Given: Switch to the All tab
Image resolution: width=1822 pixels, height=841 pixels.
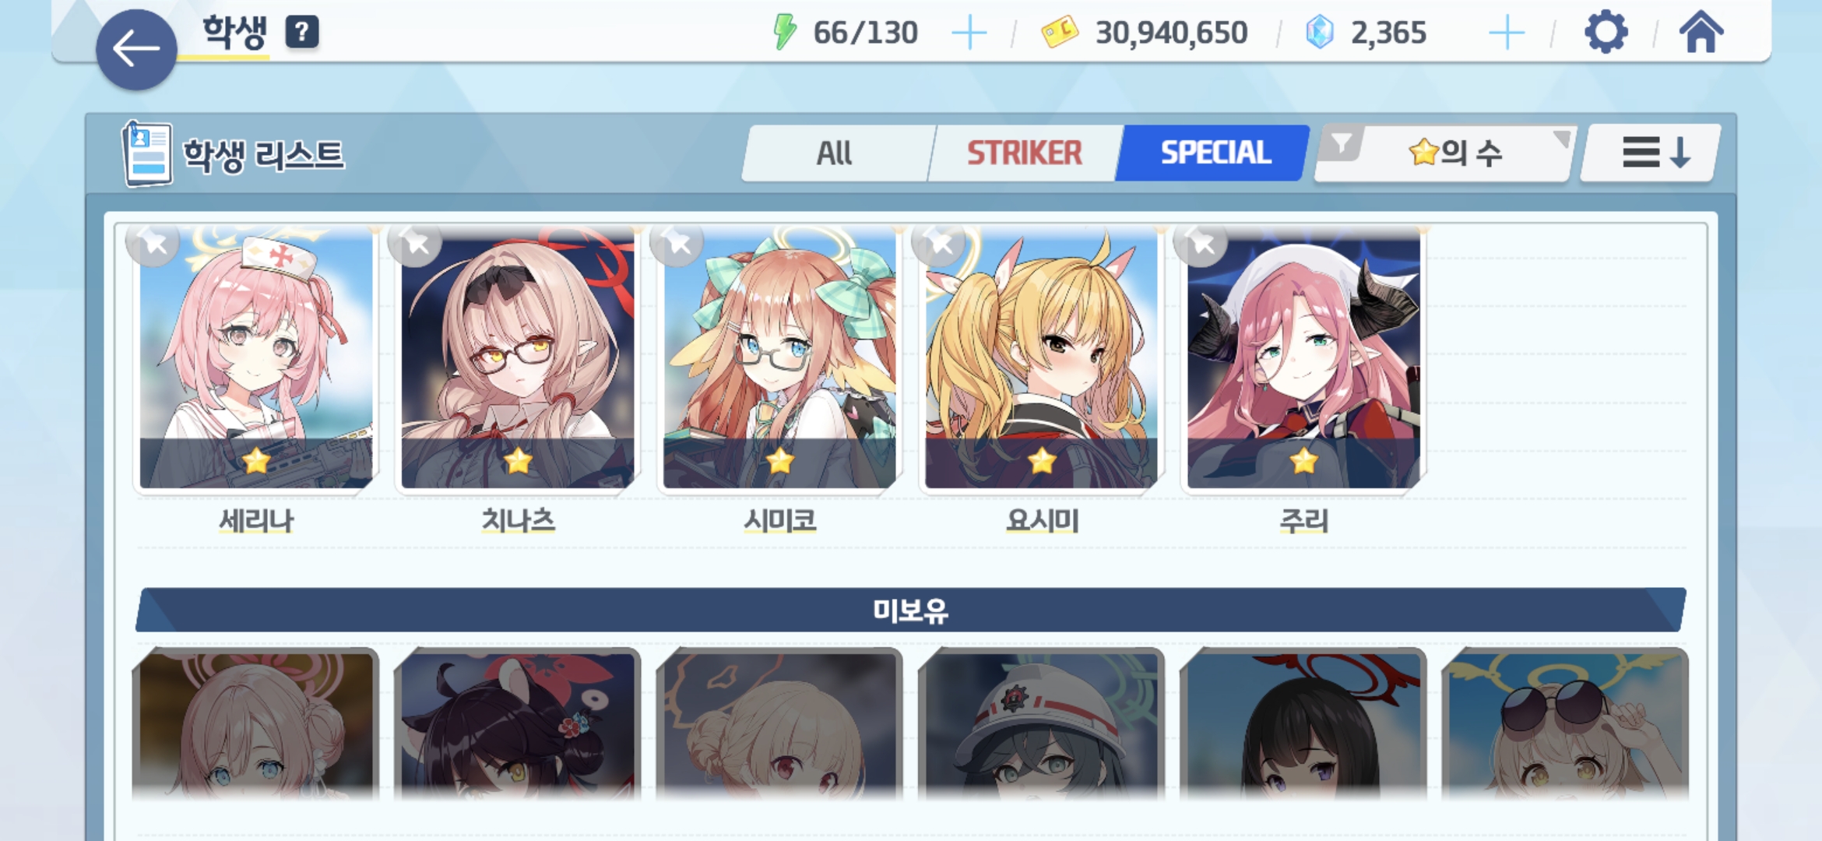Looking at the screenshot, I should tap(835, 153).
